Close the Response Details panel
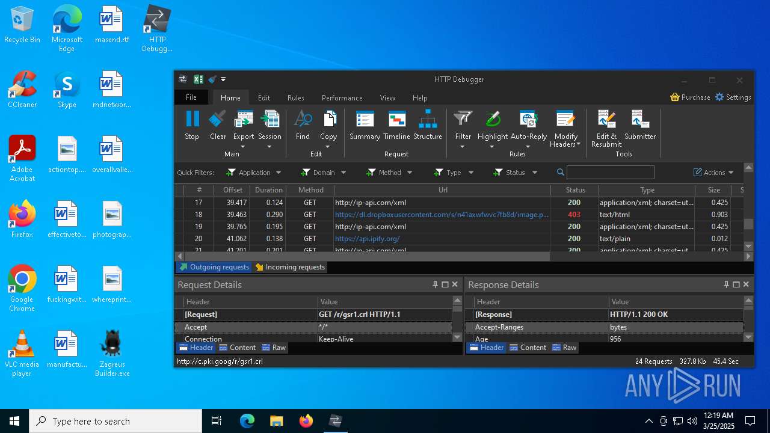This screenshot has height=433, width=770. [746, 284]
